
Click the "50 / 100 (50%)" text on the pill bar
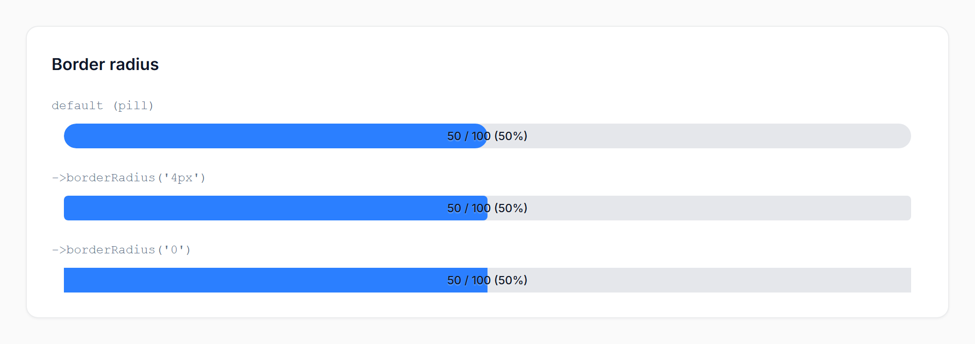click(487, 136)
